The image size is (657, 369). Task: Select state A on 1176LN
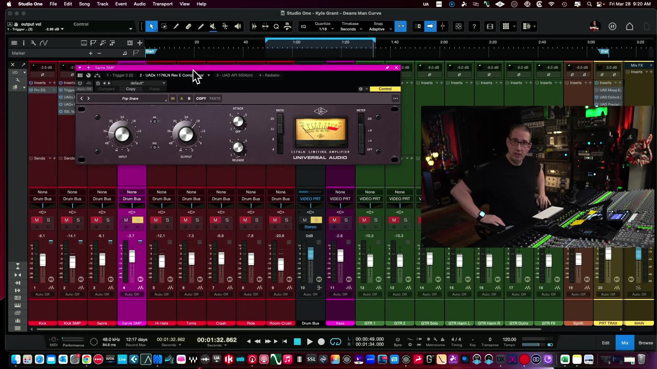click(x=182, y=98)
